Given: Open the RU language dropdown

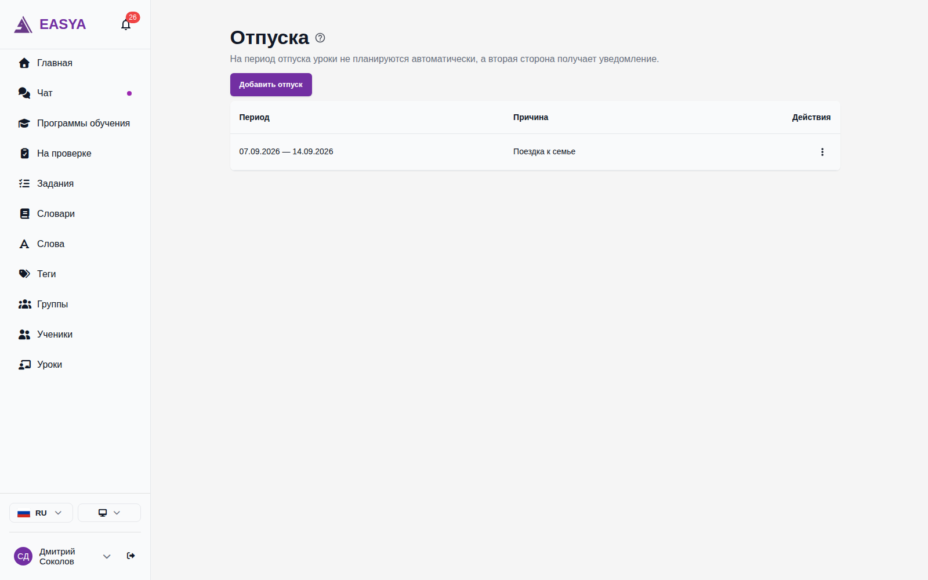Looking at the screenshot, I should click(41, 513).
